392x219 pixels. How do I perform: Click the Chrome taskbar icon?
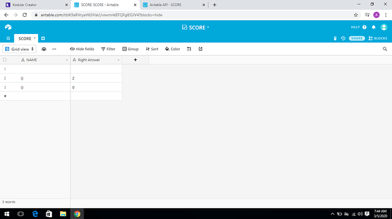coord(77,214)
